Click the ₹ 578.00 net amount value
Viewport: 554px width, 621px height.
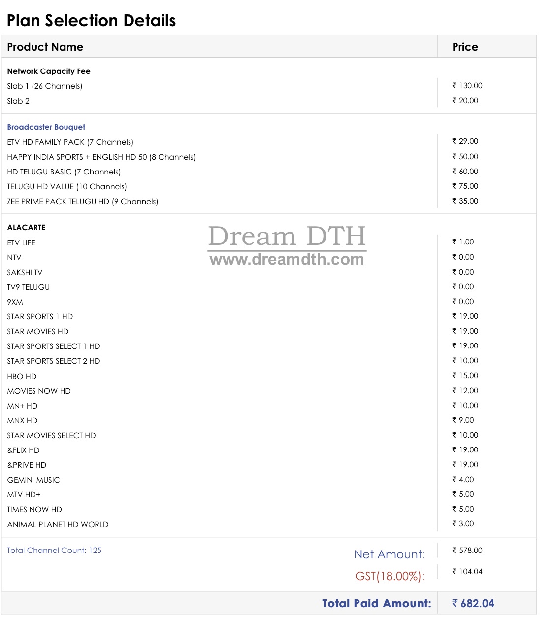467,550
